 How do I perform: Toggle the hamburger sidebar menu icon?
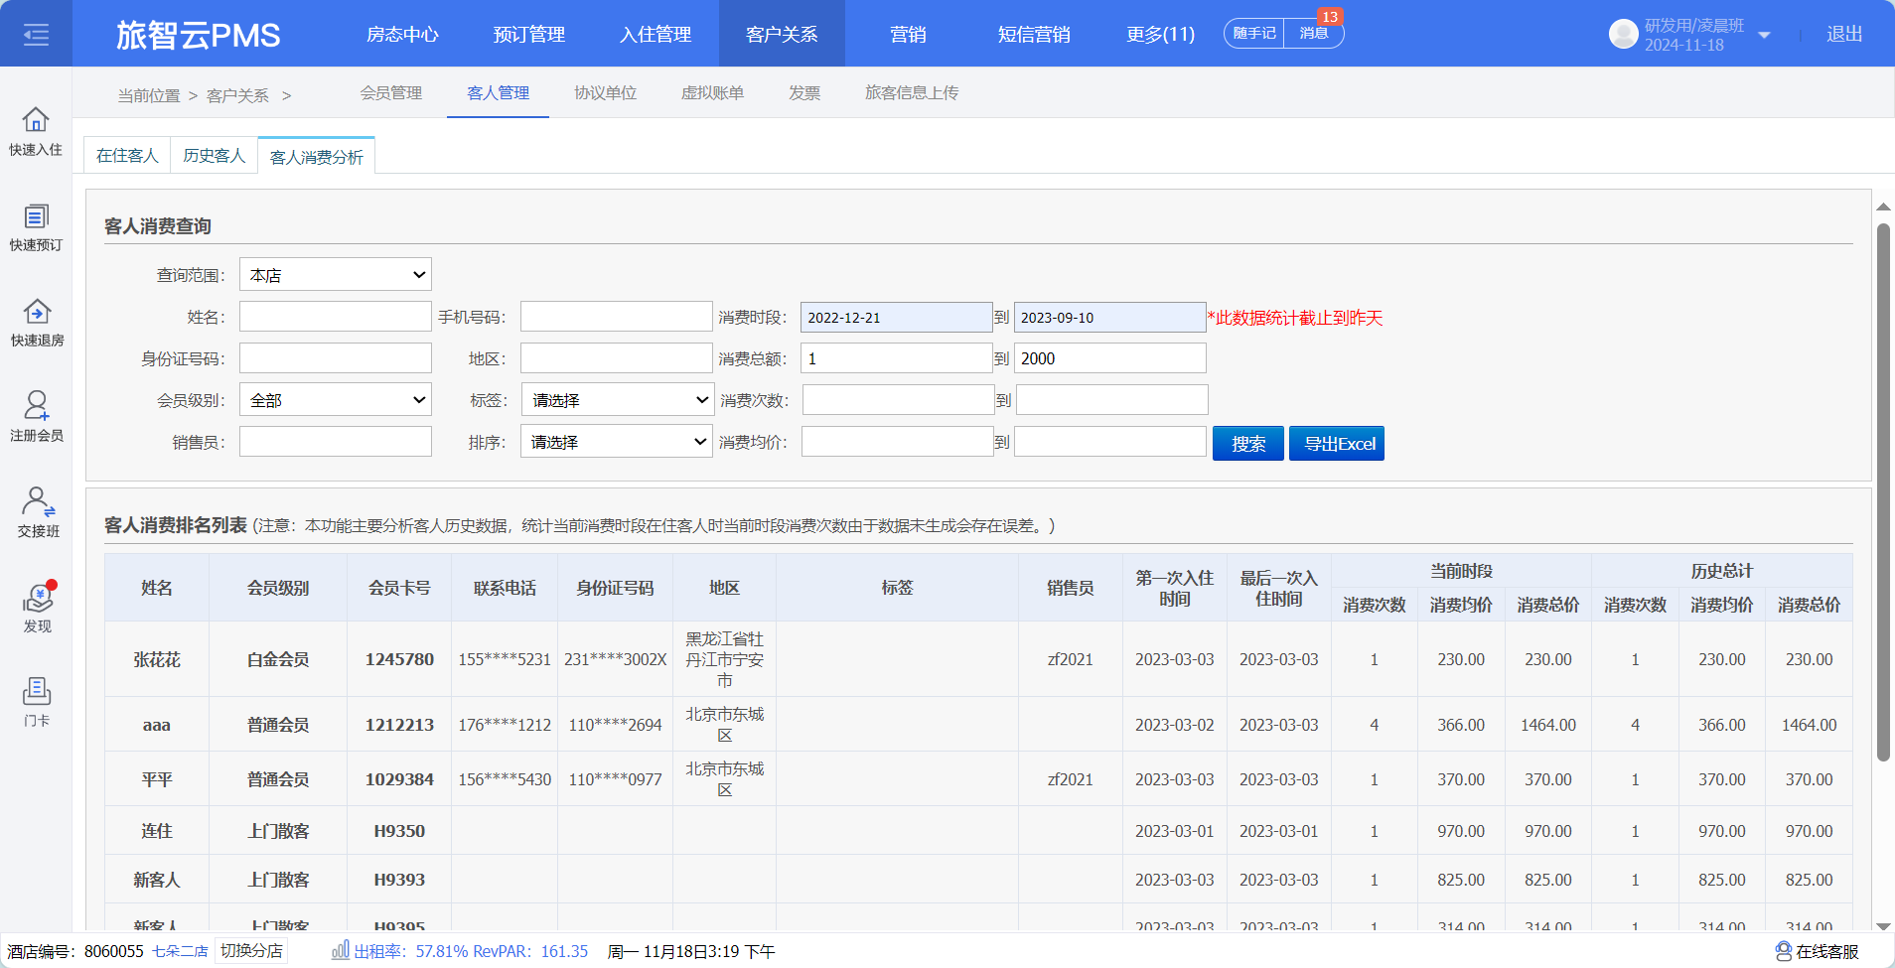pos(36,35)
